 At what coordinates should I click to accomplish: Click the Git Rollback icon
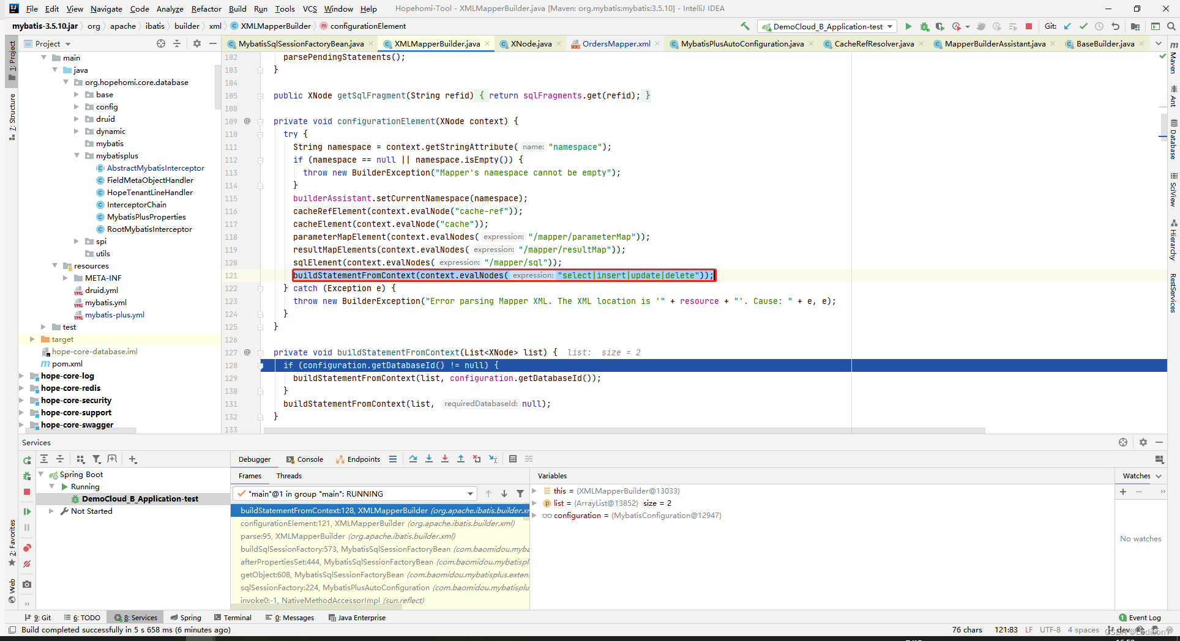(x=1116, y=26)
